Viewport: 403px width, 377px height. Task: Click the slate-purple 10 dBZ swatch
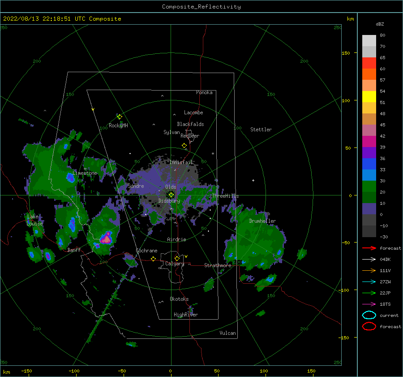click(x=369, y=208)
